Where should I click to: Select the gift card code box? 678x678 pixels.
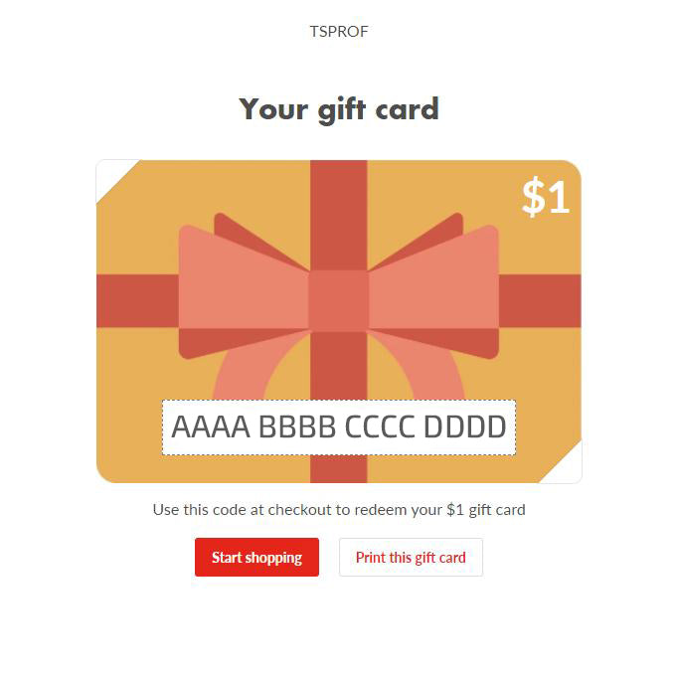pyautogui.click(x=339, y=427)
